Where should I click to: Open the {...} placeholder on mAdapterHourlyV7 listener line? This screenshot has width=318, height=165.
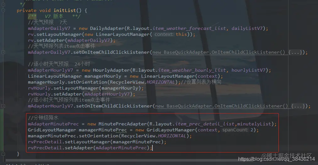[298, 106]
